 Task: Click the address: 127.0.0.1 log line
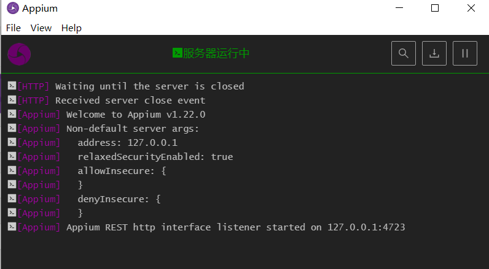click(127, 143)
